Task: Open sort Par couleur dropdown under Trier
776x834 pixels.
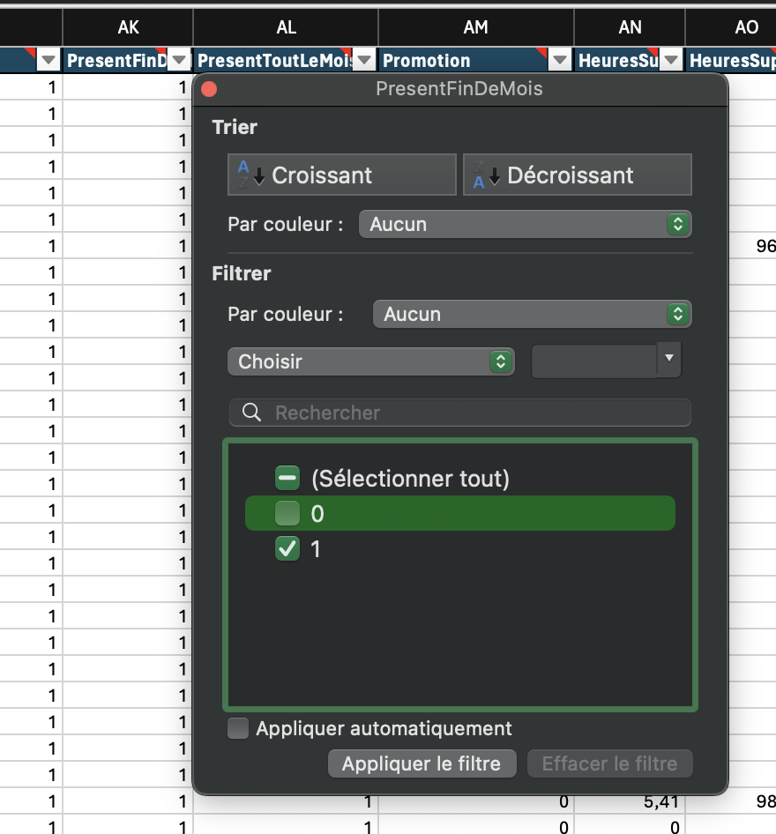Action: point(526,224)
